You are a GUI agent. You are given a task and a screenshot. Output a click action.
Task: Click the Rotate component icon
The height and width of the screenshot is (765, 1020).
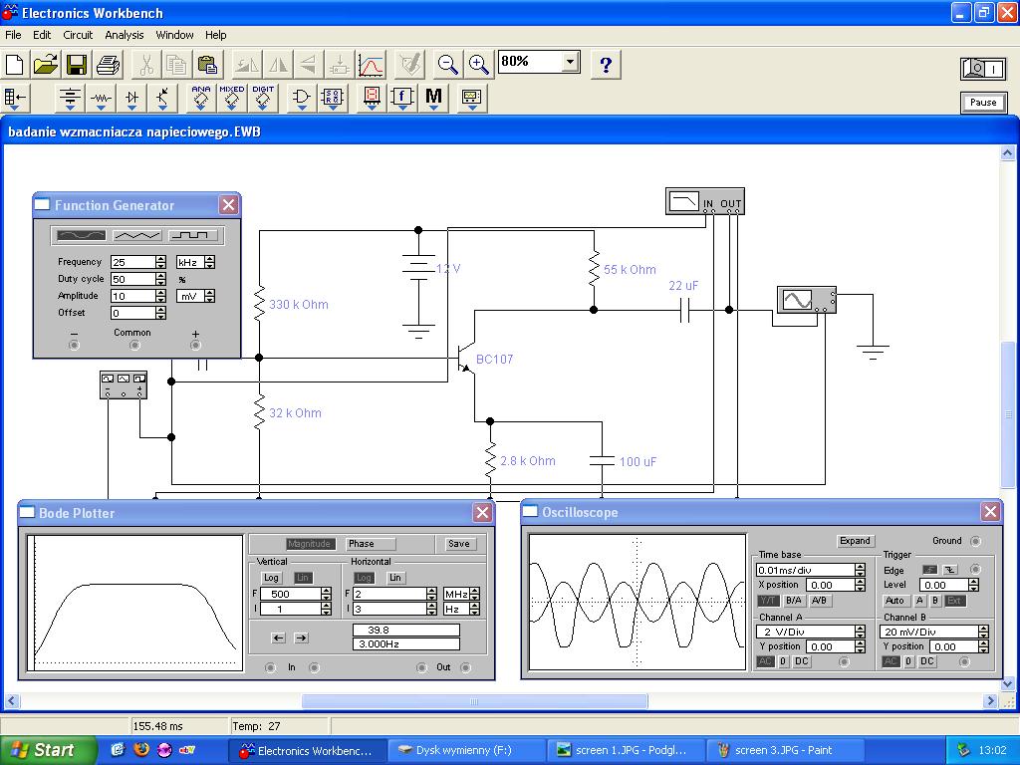tap(247, 65)
